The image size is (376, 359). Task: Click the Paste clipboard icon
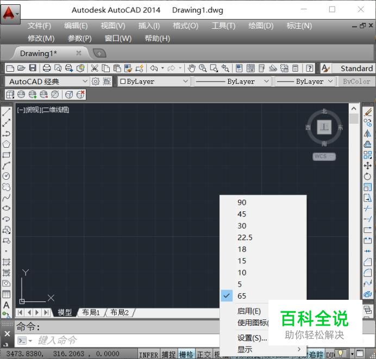[x=117, y=68]
